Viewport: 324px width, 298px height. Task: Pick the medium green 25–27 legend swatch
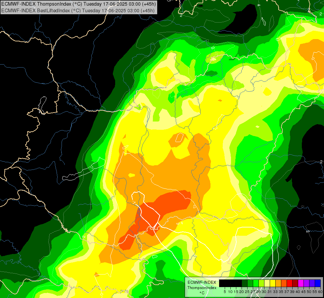250,283
